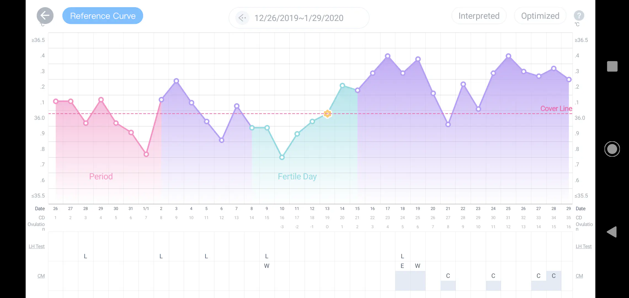Switch to Interpreted view
The width and height of the screenshot is (629, 298).
[479, 16]
